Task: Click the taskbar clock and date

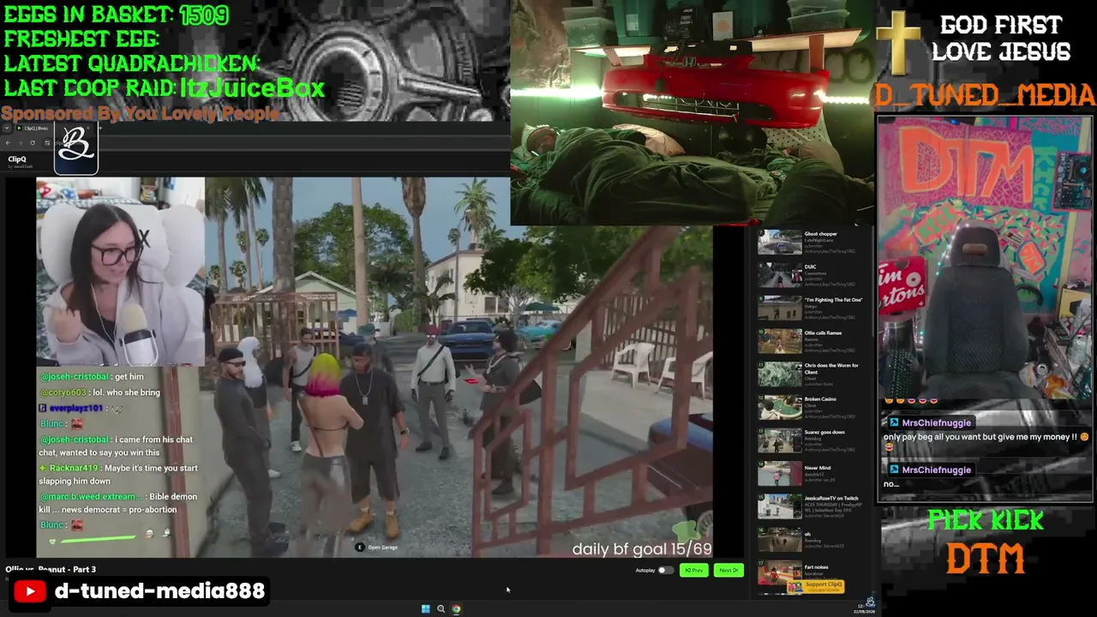Action: [864, 609]
